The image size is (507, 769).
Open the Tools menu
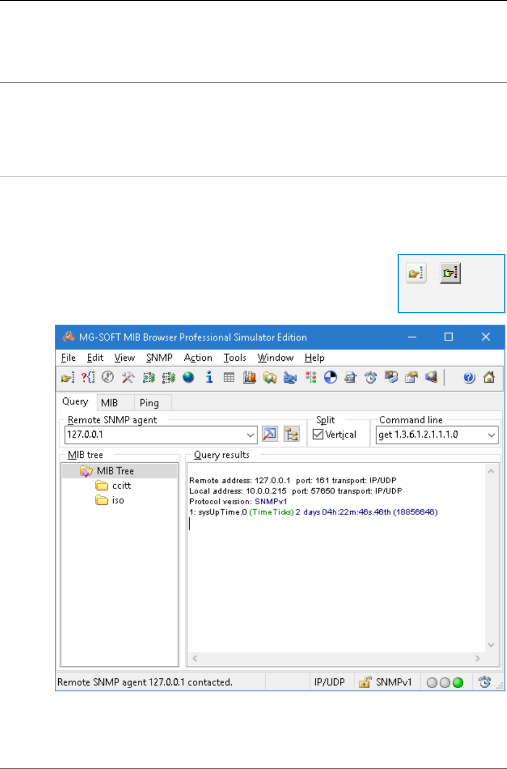(x=235, y=358)
